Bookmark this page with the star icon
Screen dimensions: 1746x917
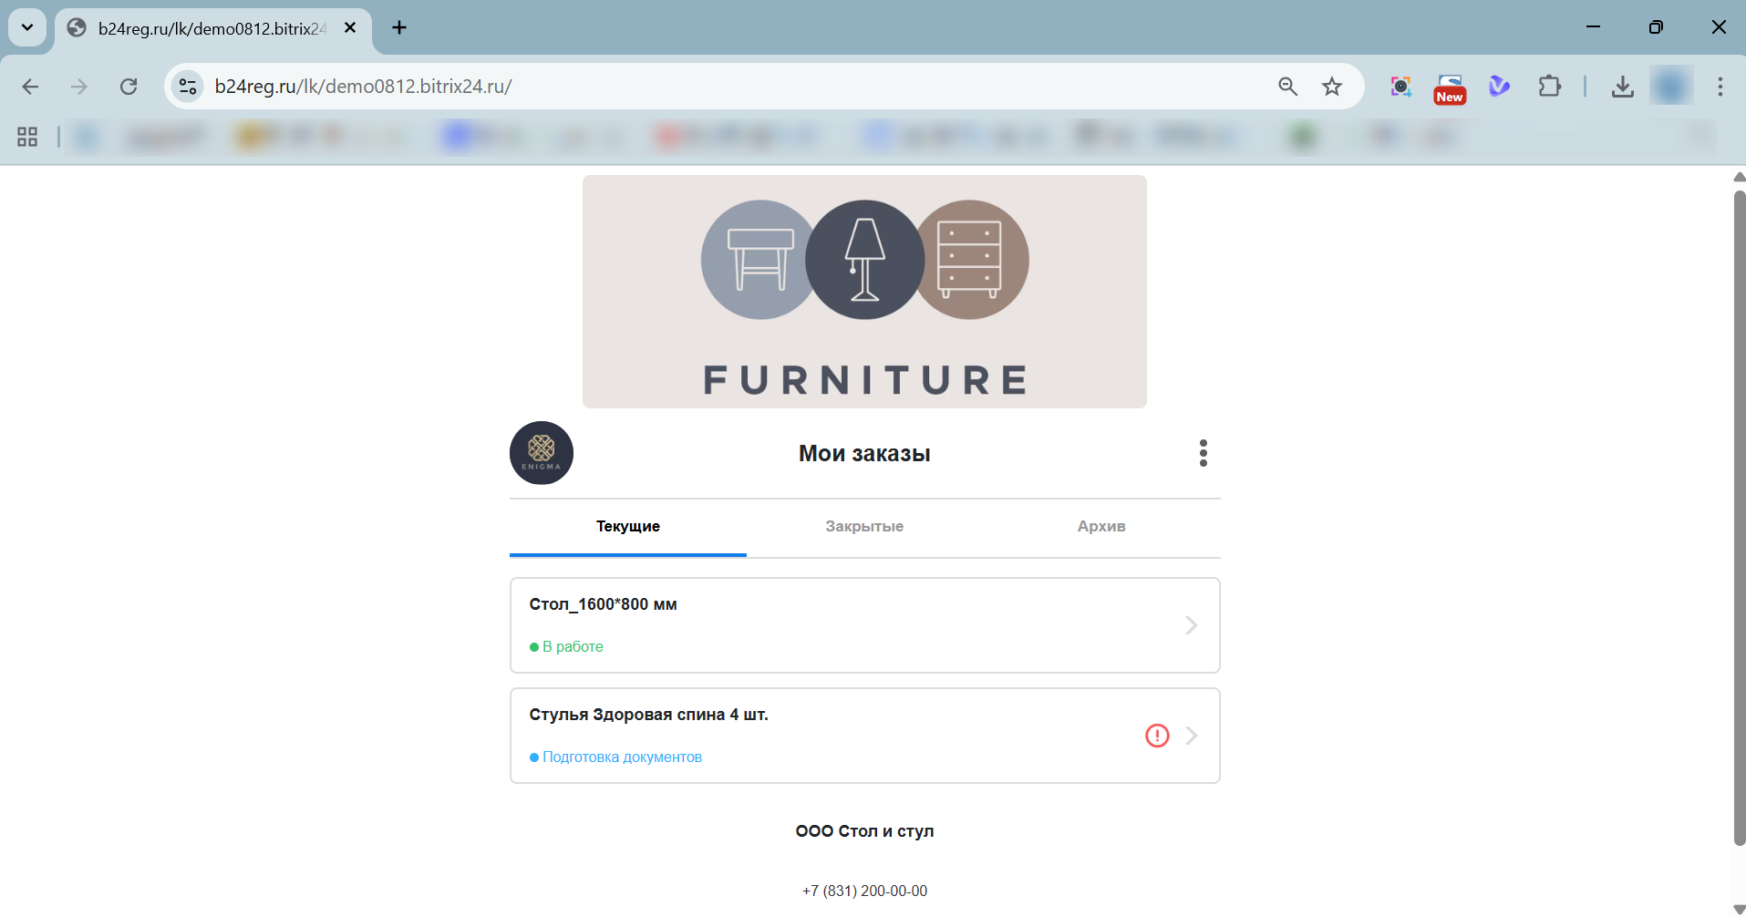pos(1332,87)
